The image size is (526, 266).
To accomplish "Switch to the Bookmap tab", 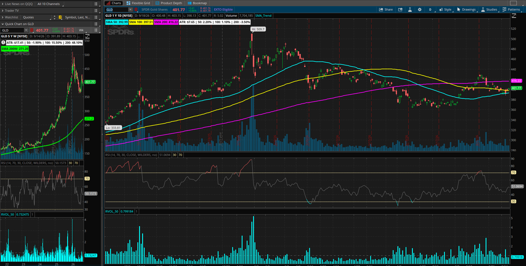I will 197,3.
